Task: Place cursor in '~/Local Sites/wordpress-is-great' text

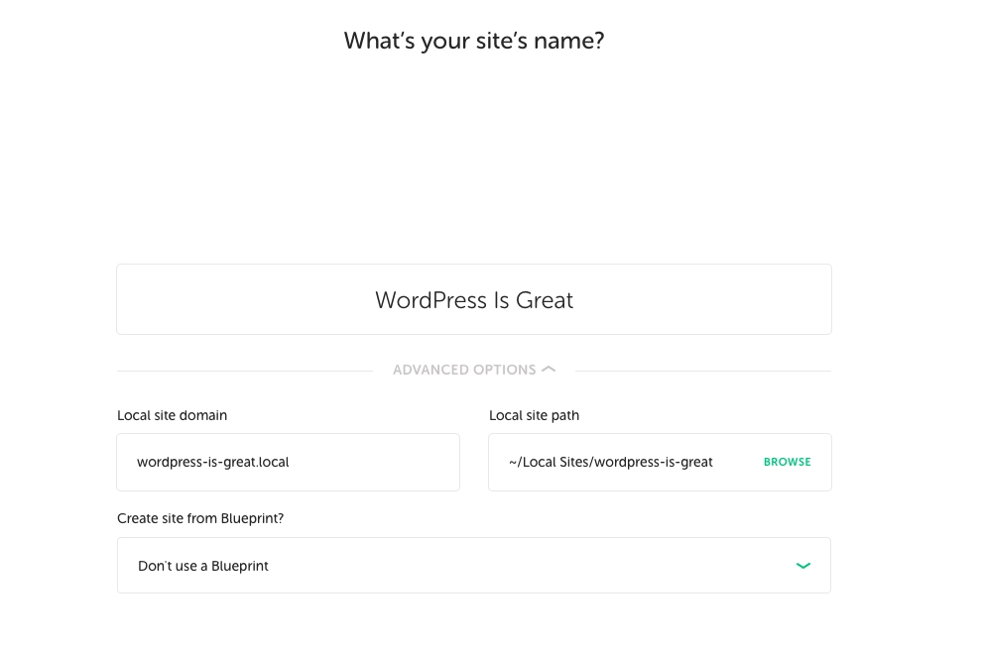Action: [x=611, y=462]
